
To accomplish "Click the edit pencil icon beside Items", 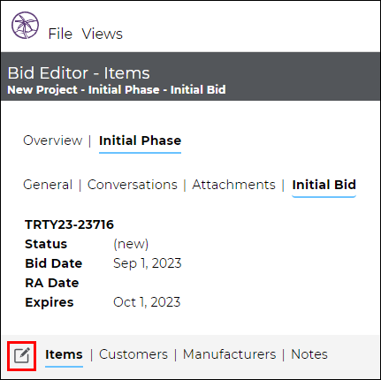I will click(x=22, y=355).
